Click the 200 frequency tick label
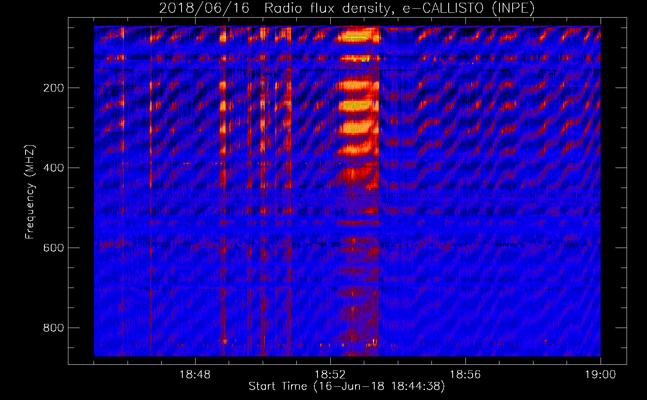Screen dimensions: 647x400 click(54, 88)
